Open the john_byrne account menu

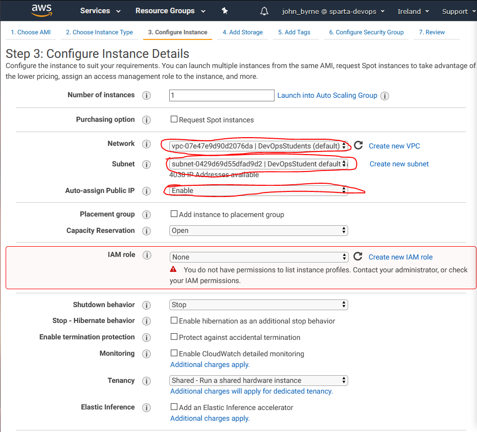333,12
